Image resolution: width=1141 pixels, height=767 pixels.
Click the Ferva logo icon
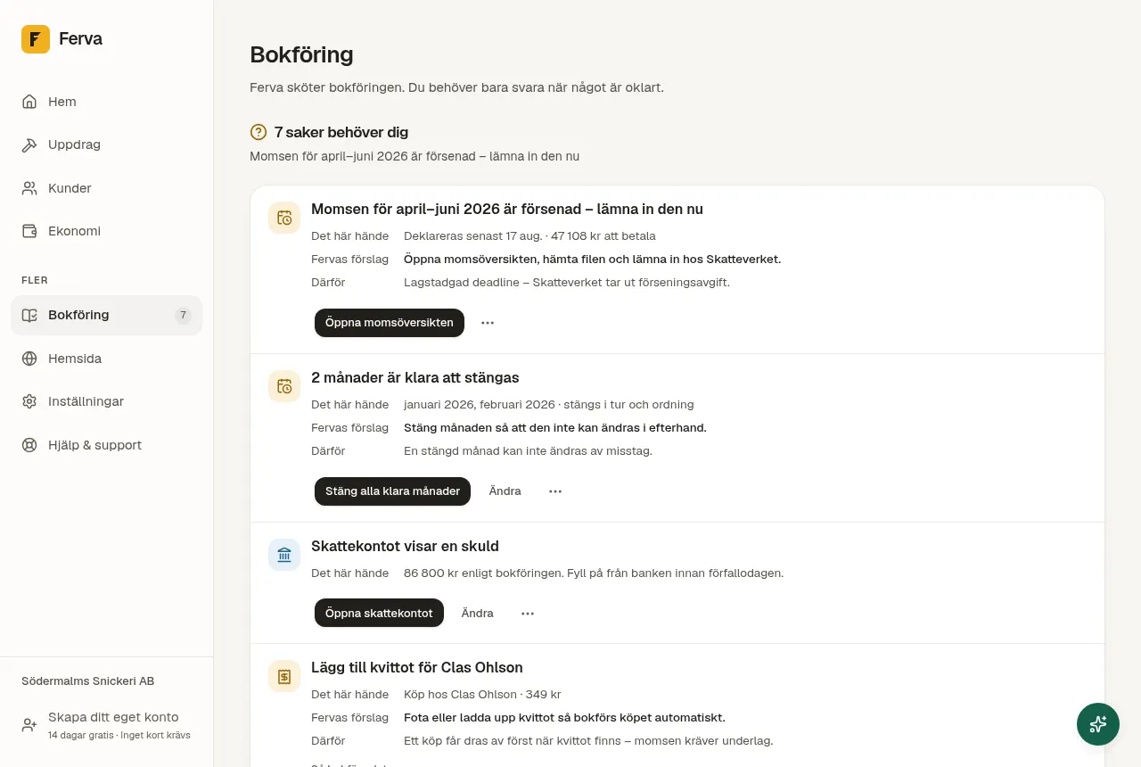coord(36,39)
